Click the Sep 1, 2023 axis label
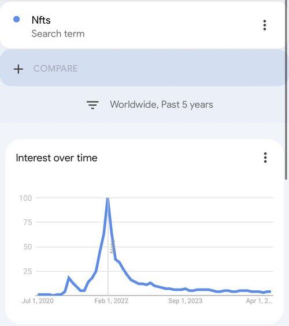Viewport: 289px width, 326px height. pos(186,301)
